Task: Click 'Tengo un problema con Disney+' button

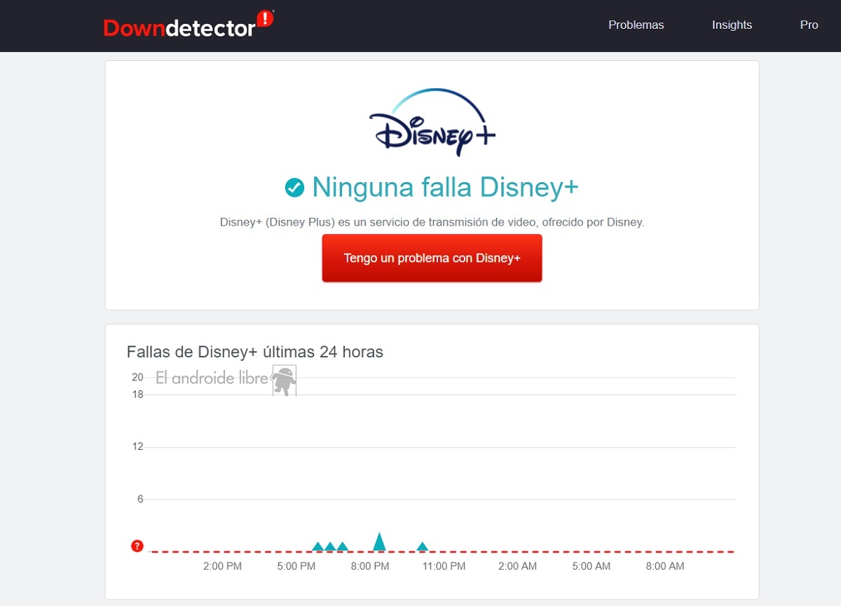Action: 432,258
